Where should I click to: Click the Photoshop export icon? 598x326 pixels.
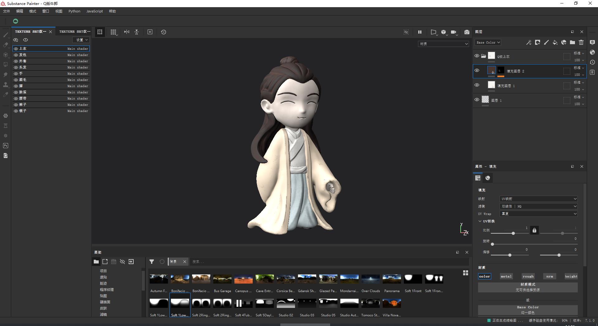point(6,146)
